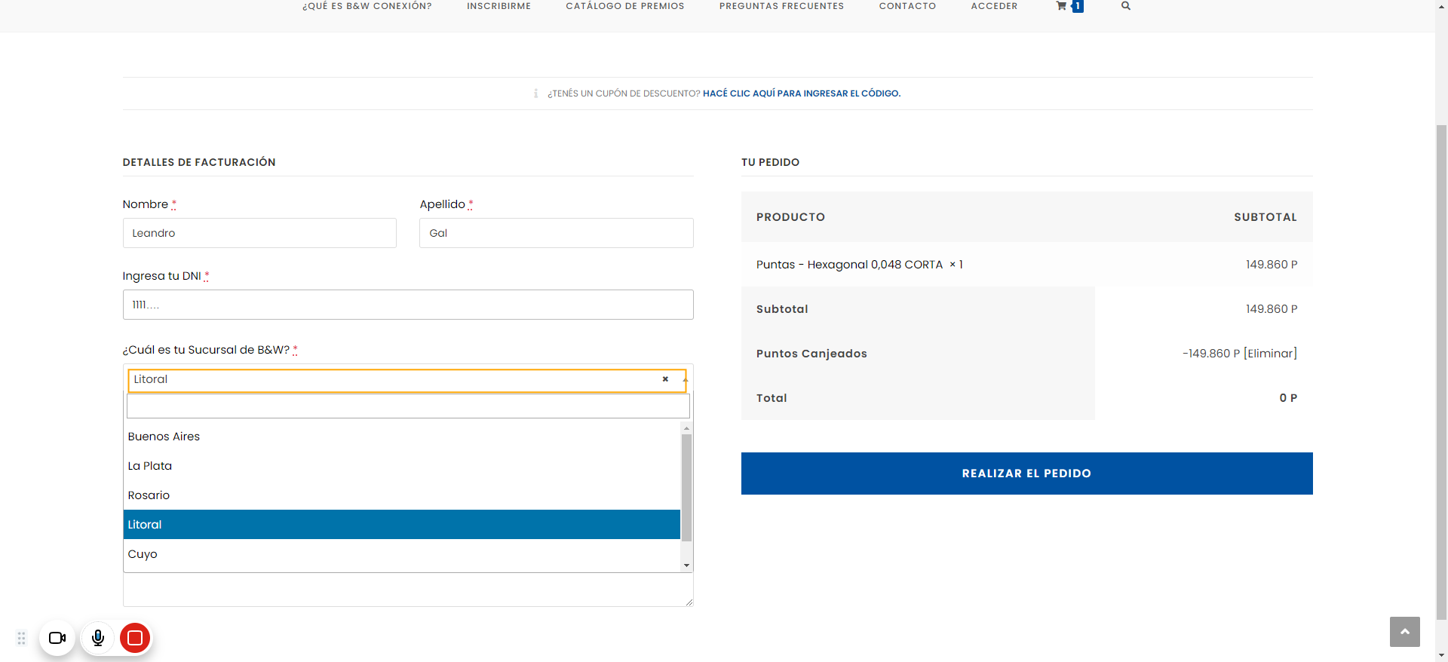The width and height of the screenshot is (1448, 662).
Task: Toggle the camera recording icon
Action: [57, 638]
